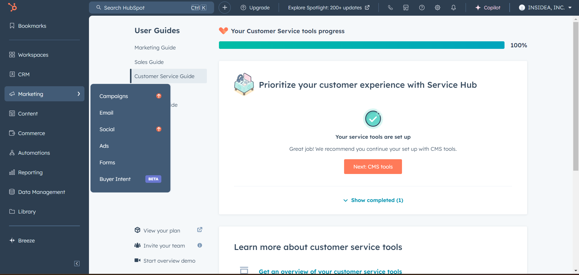Click the View your plan link
The height and width of the screenshot is (275, 579).
click(x=162, y=231)
